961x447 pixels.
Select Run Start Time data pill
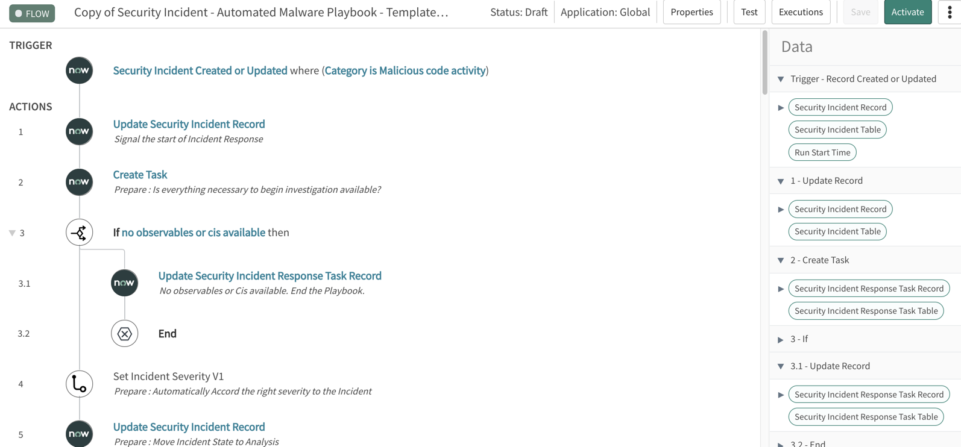point(822,152)
